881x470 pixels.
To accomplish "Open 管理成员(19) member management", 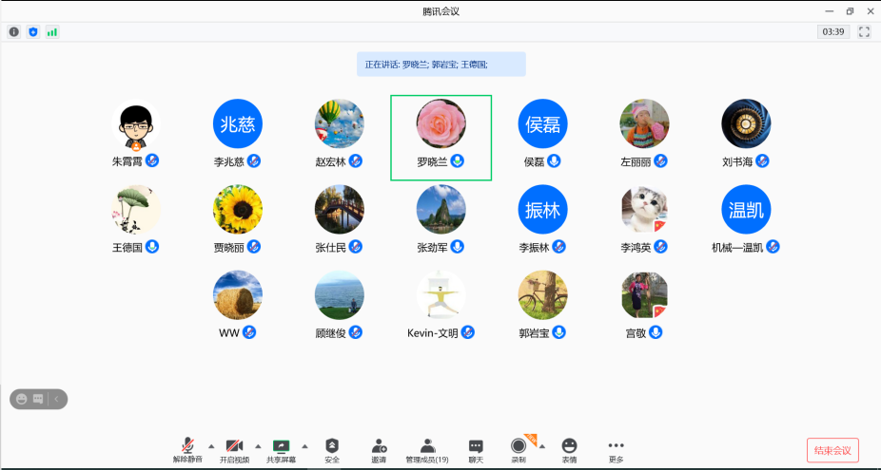I will (427, 447).
